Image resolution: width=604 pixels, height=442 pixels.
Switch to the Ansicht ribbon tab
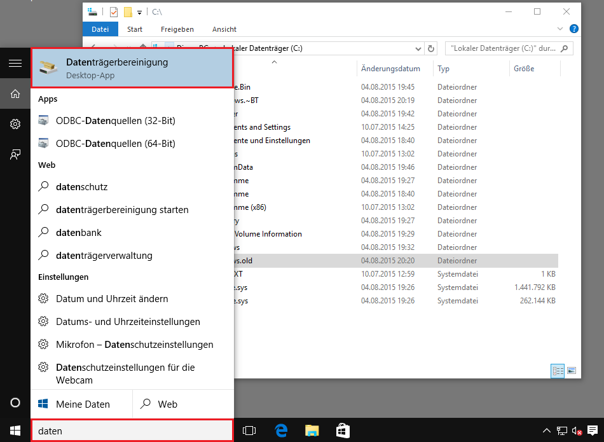[224, 29]
